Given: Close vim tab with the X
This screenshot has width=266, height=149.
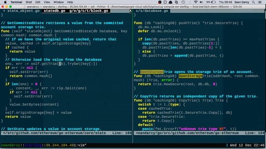Looking at the screenshot, I should 131,11.
